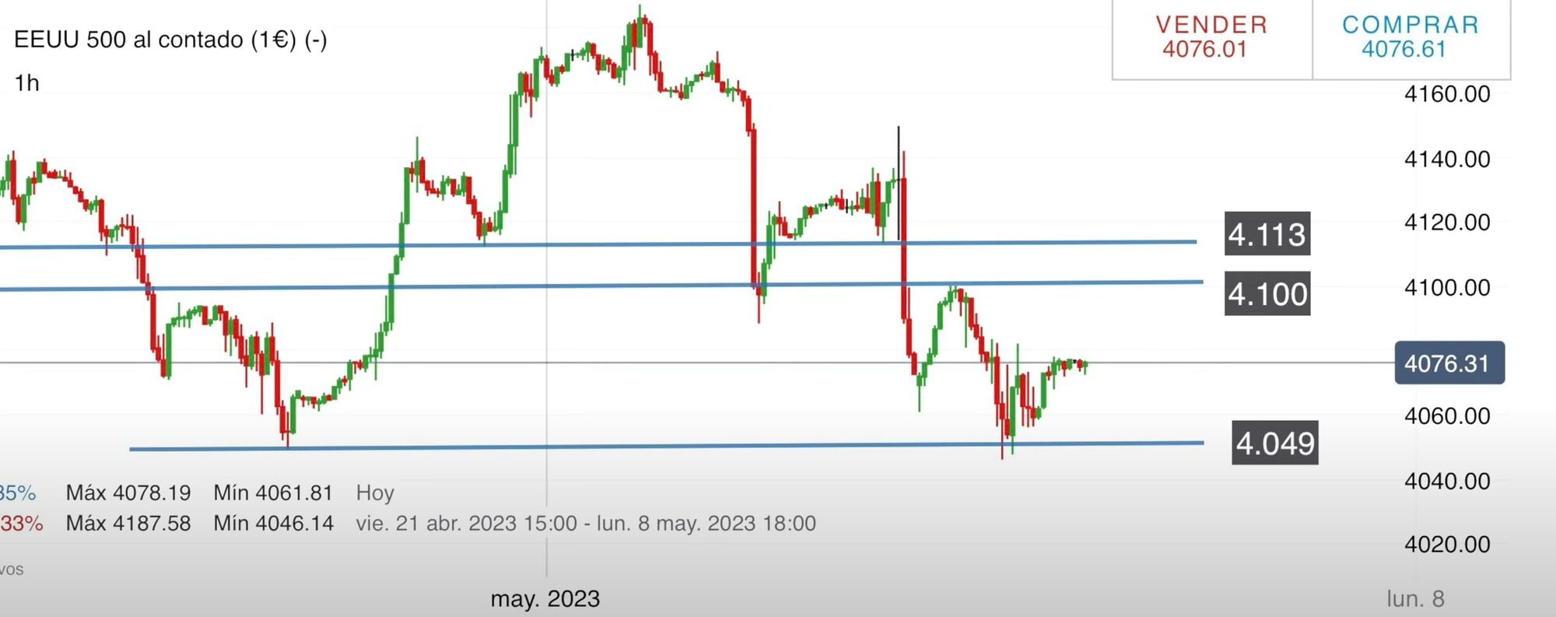Screen dimensions: 1556x617
Task: Click the may. 2023 time axis label
Action: [545, 599]
